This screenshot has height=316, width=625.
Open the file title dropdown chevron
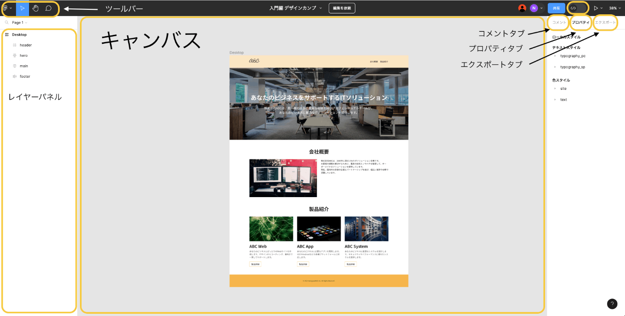pyautogui.click(x=321, y=8)
